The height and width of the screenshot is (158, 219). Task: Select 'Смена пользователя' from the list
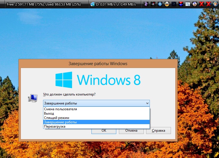click(96, 109)
